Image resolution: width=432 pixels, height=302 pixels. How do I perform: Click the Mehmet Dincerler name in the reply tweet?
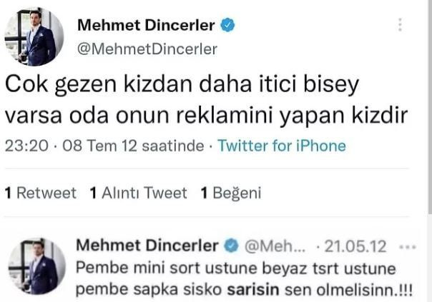click(x=147, y=246)
